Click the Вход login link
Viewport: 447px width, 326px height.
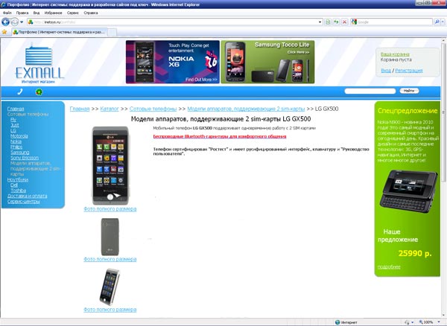(x=386, y=70)
